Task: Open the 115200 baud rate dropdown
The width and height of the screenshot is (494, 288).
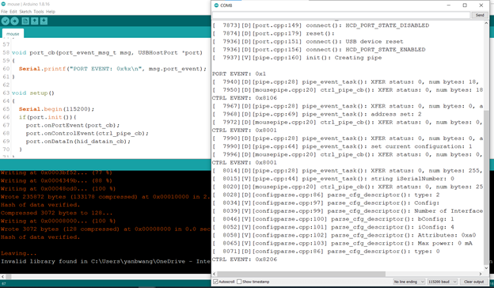Action: pos(443,282)
